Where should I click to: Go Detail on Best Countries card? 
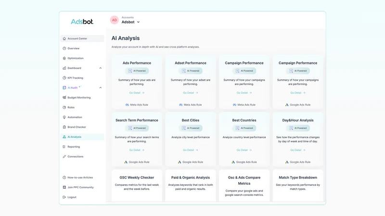[244, 150]
